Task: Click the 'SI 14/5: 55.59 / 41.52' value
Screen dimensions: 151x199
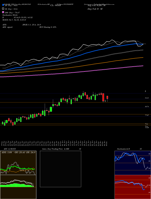Action: point(23,17)
